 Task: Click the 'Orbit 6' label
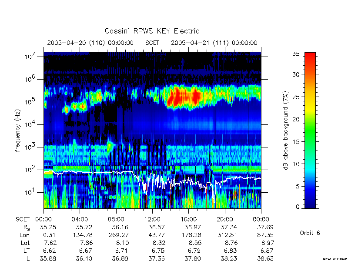310,233
